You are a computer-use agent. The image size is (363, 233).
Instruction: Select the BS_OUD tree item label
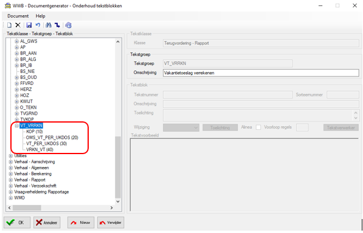point(29,77)
